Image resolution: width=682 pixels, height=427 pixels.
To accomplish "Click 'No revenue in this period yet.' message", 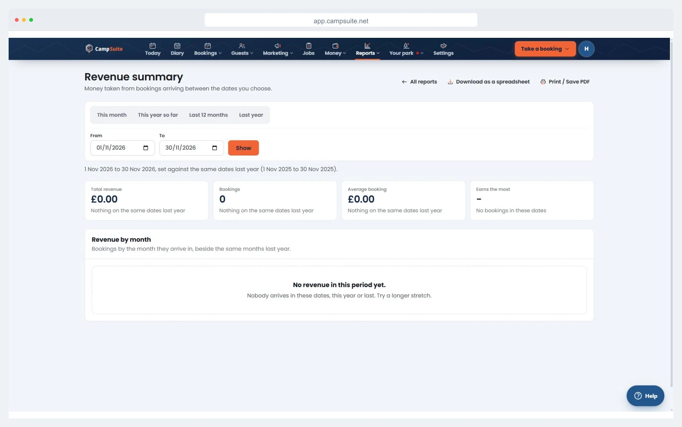I will pos(339,285).
